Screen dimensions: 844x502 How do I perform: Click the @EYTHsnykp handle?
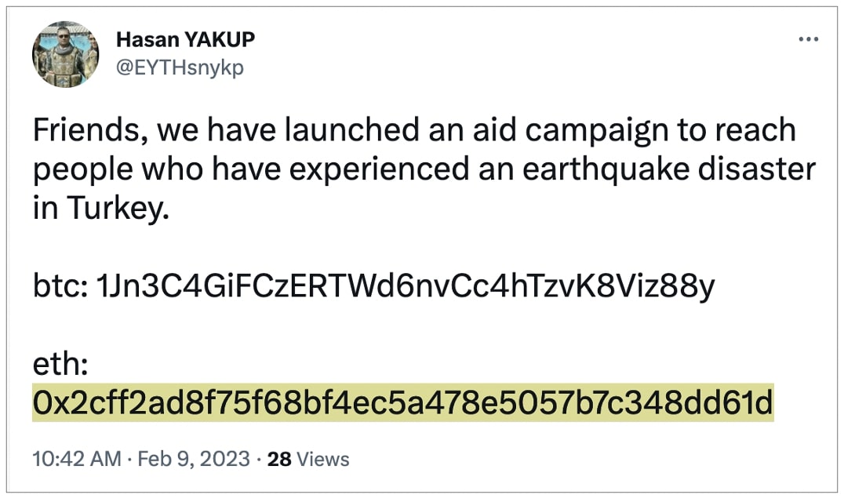(180, 67)
